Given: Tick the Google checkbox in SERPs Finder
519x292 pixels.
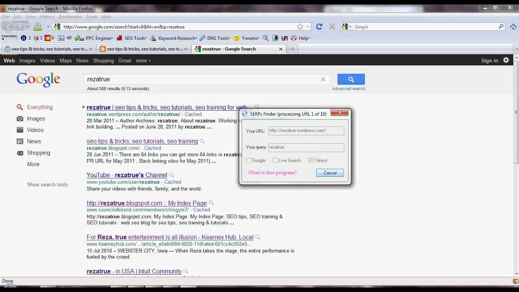Looking at the screenshot, I should pos(249,161).
